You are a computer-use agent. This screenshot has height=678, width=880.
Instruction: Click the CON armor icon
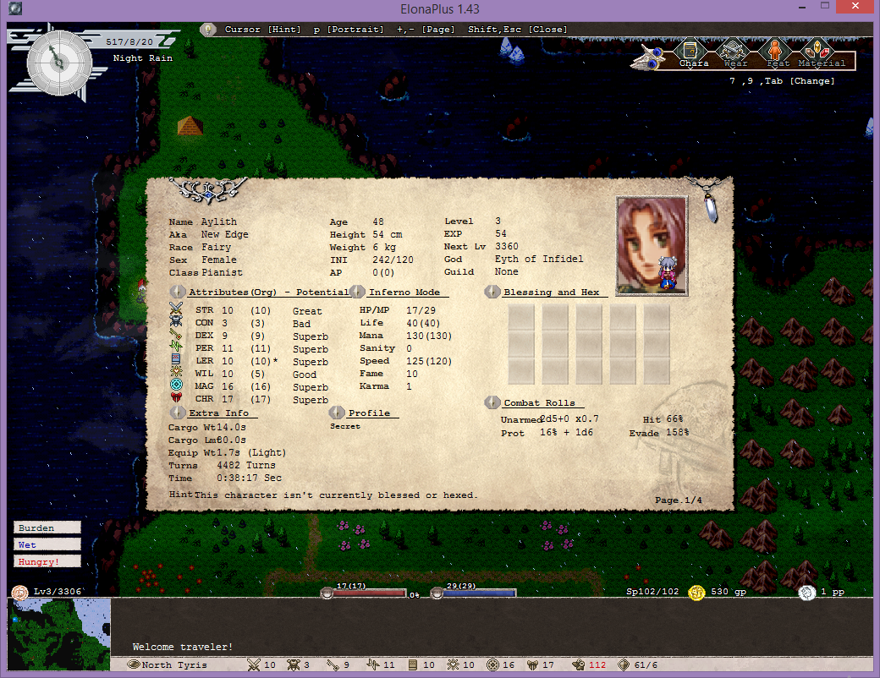pos(176,322)
